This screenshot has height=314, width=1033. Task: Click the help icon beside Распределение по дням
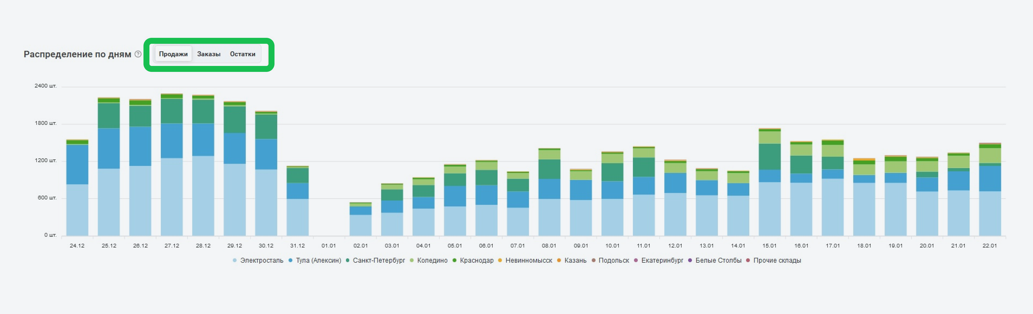pos(138,54)
